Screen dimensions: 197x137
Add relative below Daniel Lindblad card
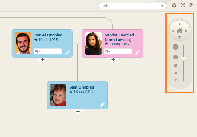point(43,60)
